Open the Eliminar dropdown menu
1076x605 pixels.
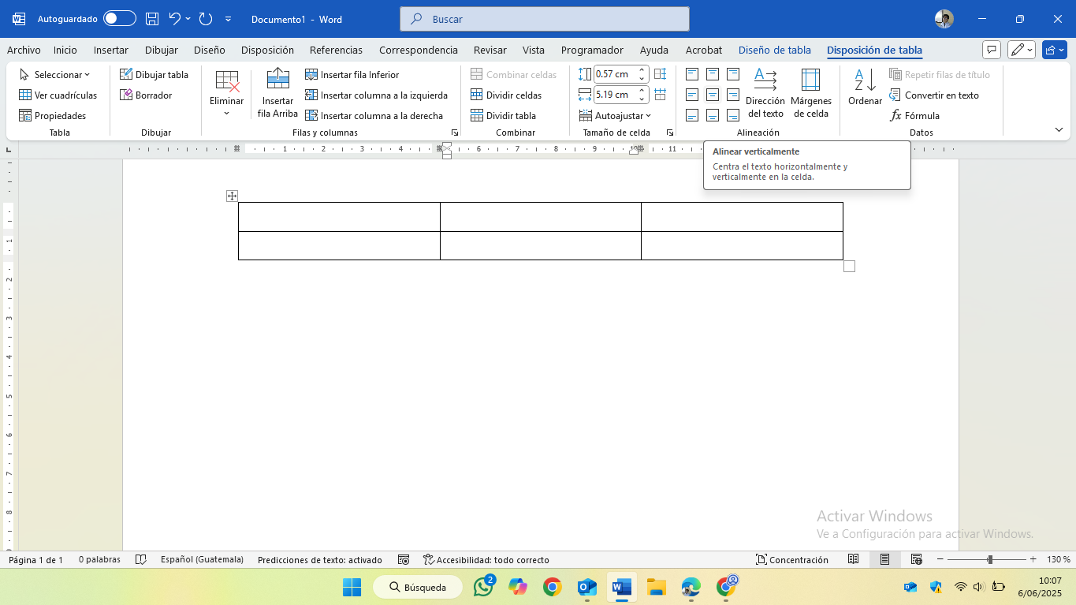coord(226,93)
